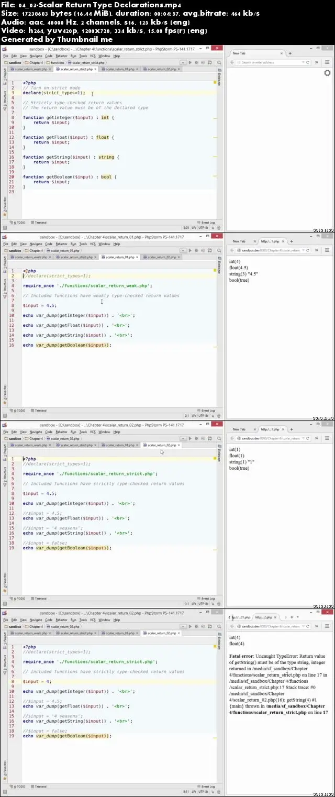Open Tools menu in the Fatal error frame's PhpStorm
The image size is (335, 797).
tap(83, 619)
